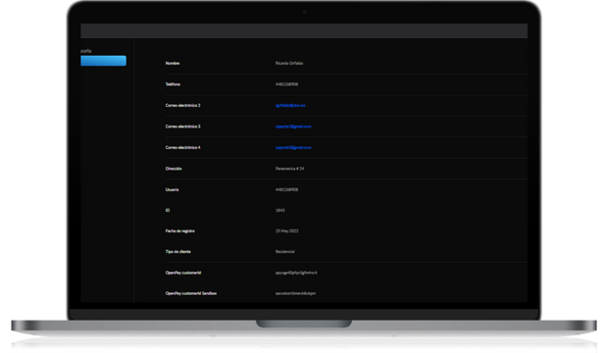Click the "Correo electrónico 3" label

pos(183,126)
